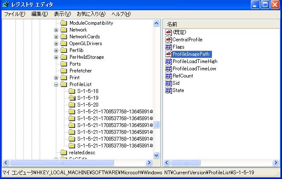282x179 pixels.
Task: Click the PerHwIdStorage folder icon
Action: tap(64, 57)
